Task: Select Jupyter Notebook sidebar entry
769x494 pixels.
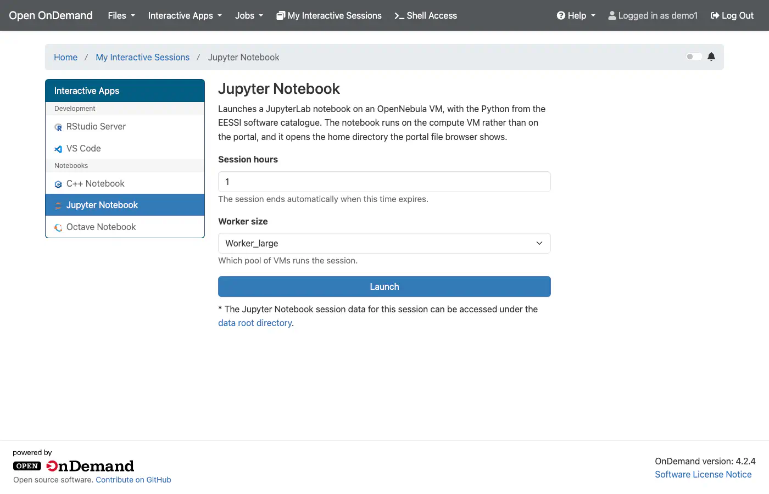Action: [x=125, y=205]
